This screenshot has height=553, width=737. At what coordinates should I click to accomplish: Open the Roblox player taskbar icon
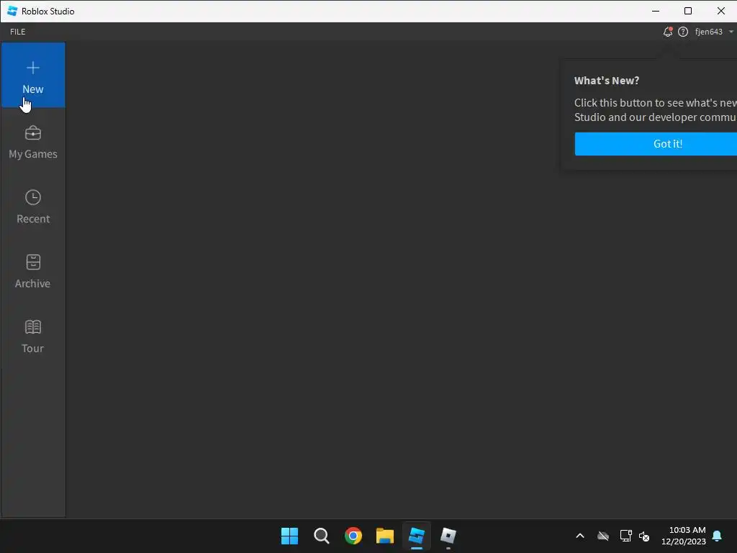448,536
